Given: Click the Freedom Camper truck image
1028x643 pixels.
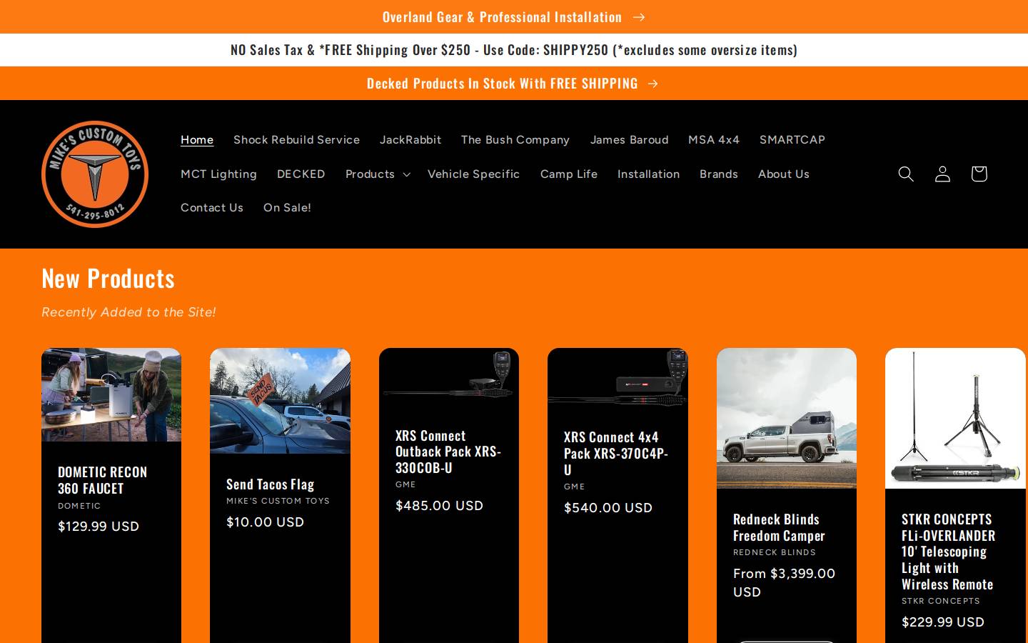Looking at the screenshot, I should pos(787,418).
